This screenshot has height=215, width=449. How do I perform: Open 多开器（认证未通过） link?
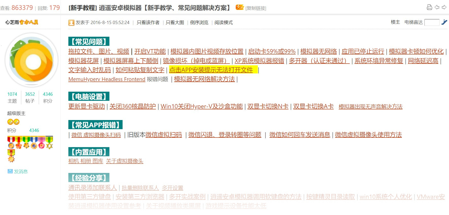pyautogui.click(x=319, y=61)
